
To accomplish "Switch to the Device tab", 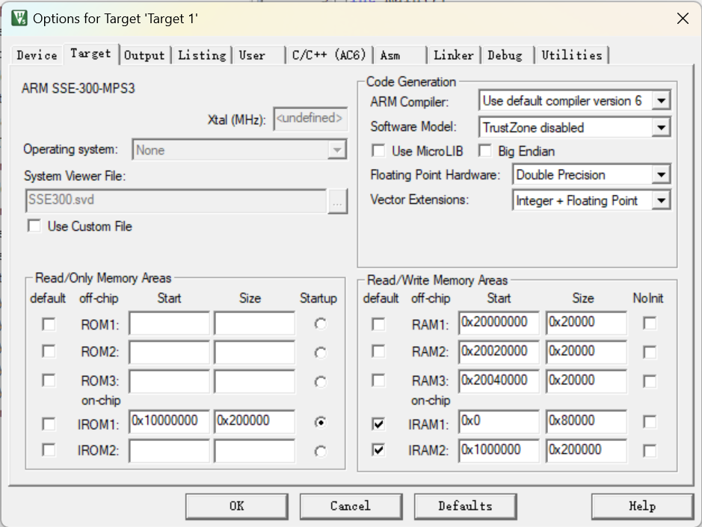I will [37, 55].
